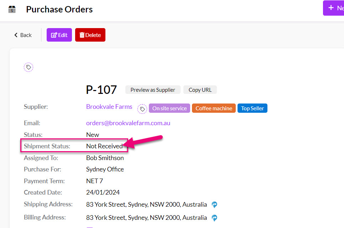Click the Assigned To: label
Viewport: 344px width, 228px height.
[x=41, y=158]
